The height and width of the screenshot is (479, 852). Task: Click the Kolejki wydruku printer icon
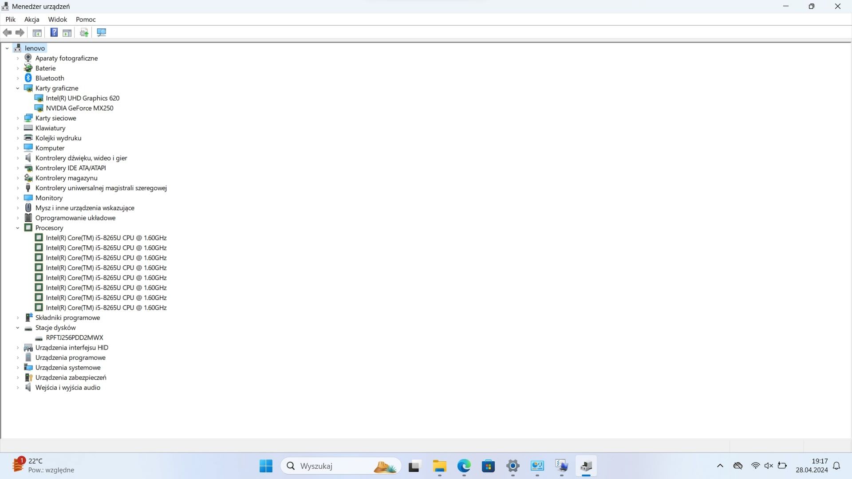click(x=28, y=138)
